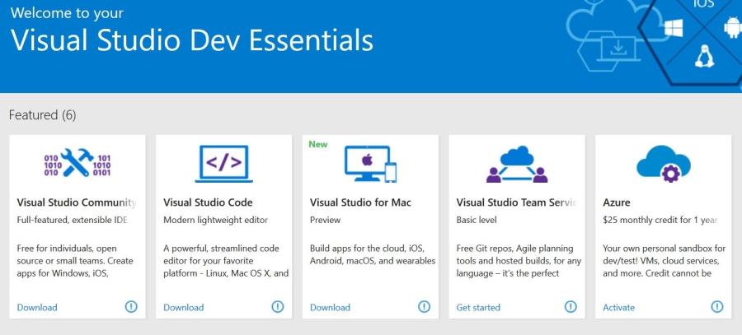Click the Android logo in banner
Screen dimensions: 742x335
pyautogui.click(x=733, y=27)
